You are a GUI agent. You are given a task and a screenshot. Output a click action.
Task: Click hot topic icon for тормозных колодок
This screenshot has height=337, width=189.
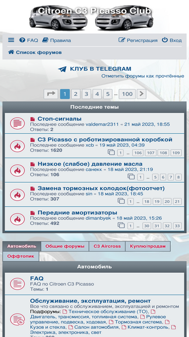tap(17, 195)
